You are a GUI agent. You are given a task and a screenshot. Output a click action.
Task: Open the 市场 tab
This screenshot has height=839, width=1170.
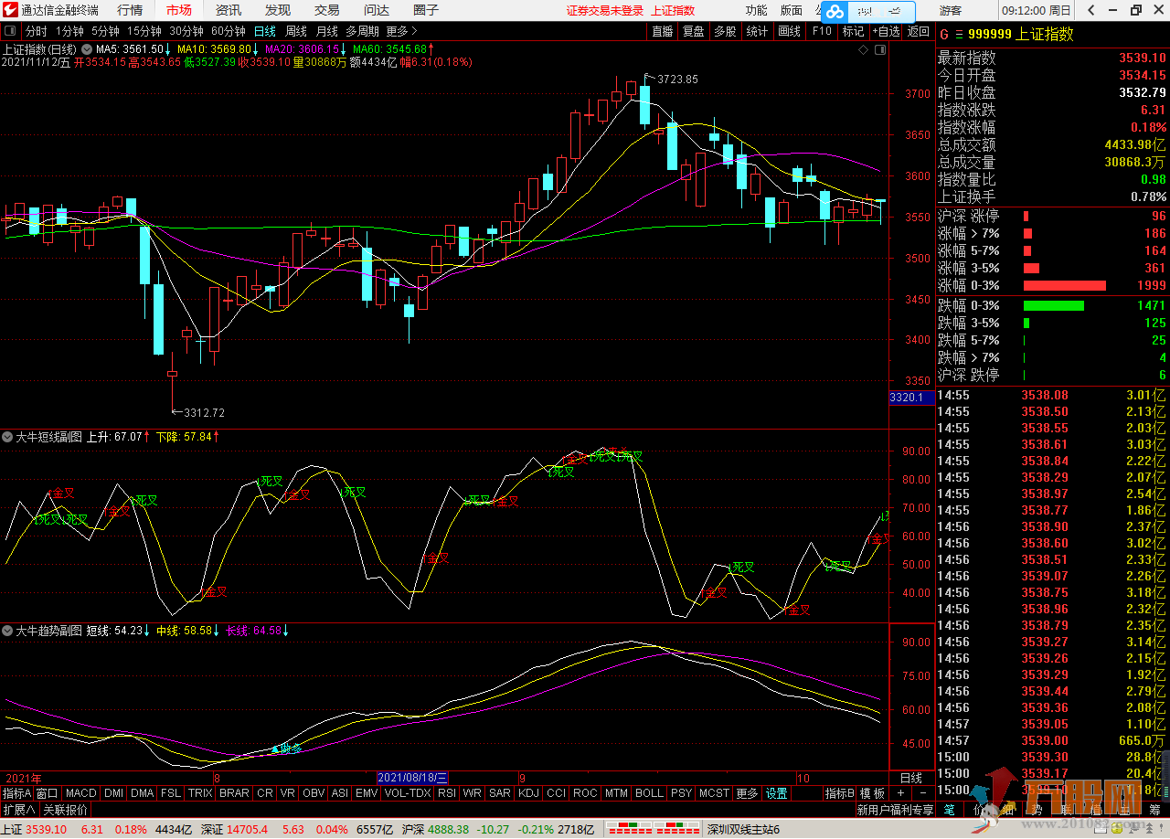coord(179,10)
